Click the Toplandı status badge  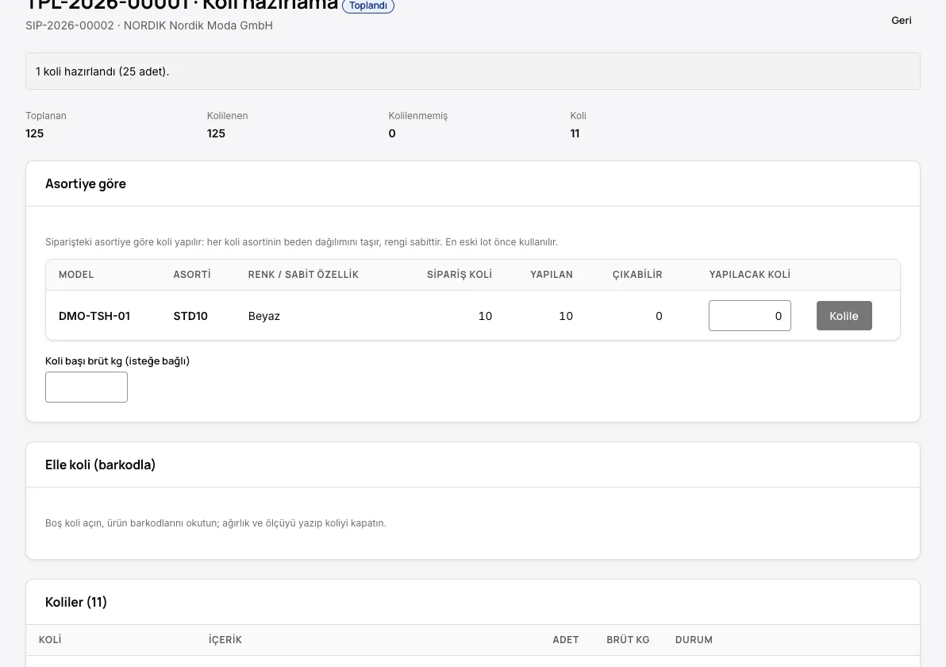(368, 6)
